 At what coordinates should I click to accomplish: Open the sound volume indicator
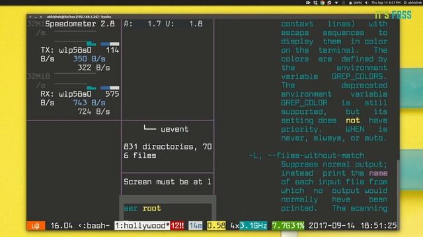click(366, 3)
